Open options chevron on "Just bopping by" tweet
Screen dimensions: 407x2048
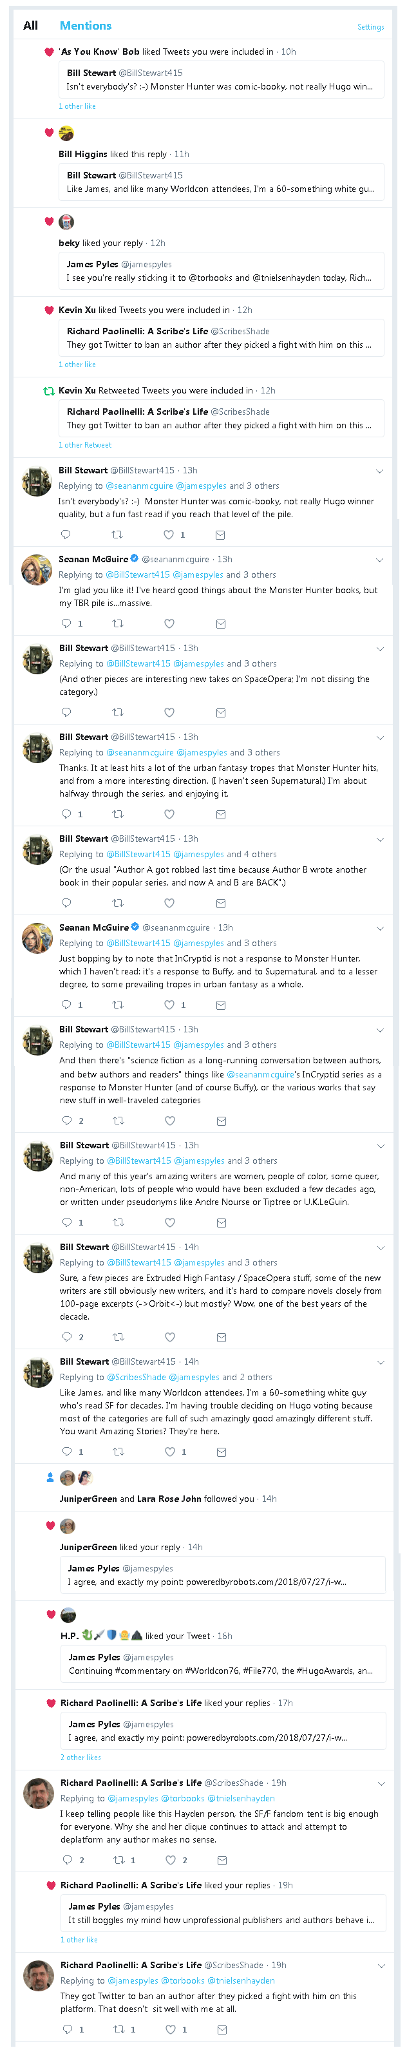pos(380,929)
